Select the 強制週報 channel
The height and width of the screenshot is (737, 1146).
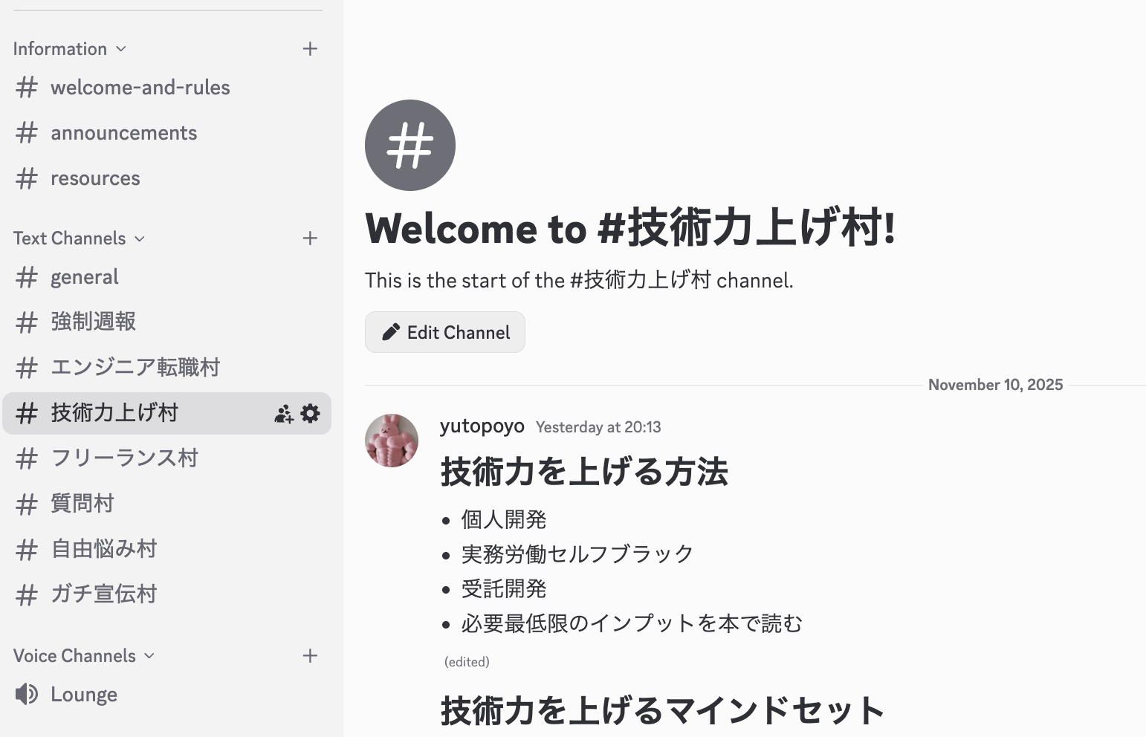93,322
